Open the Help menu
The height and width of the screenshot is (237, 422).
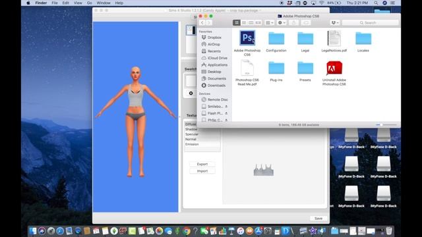tap(119, 3)
